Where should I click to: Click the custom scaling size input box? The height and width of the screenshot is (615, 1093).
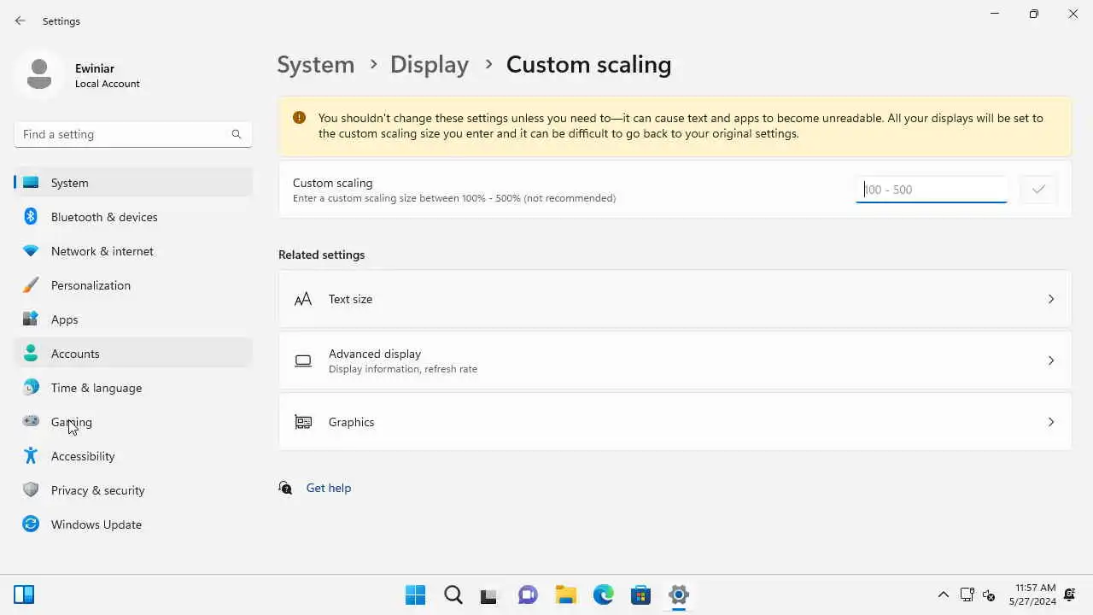931,190
